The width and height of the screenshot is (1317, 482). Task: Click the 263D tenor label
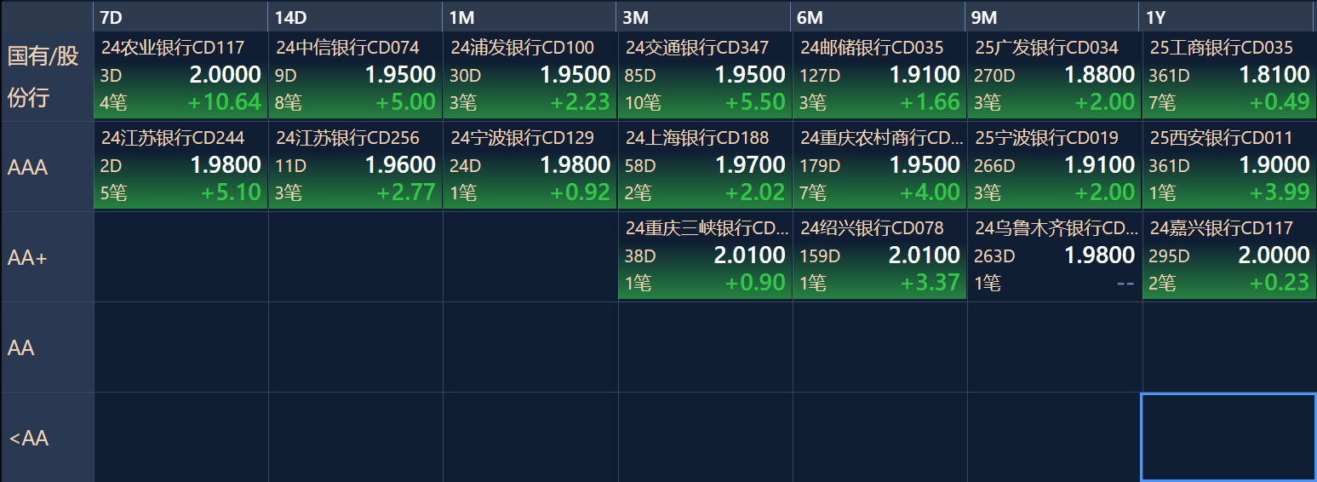(x=994, y=256)
